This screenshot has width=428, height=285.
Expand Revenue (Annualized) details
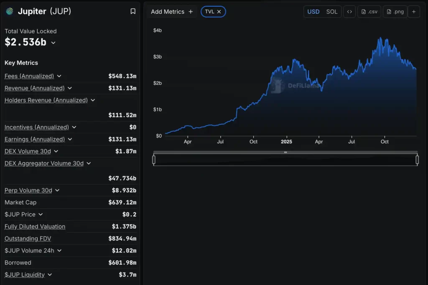tap(70, 88)
